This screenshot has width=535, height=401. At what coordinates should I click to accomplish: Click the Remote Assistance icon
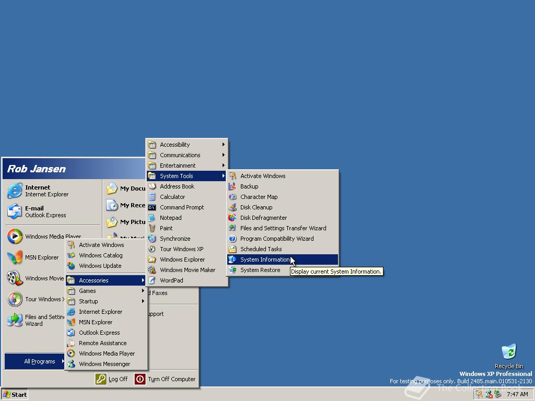[71, 343]
